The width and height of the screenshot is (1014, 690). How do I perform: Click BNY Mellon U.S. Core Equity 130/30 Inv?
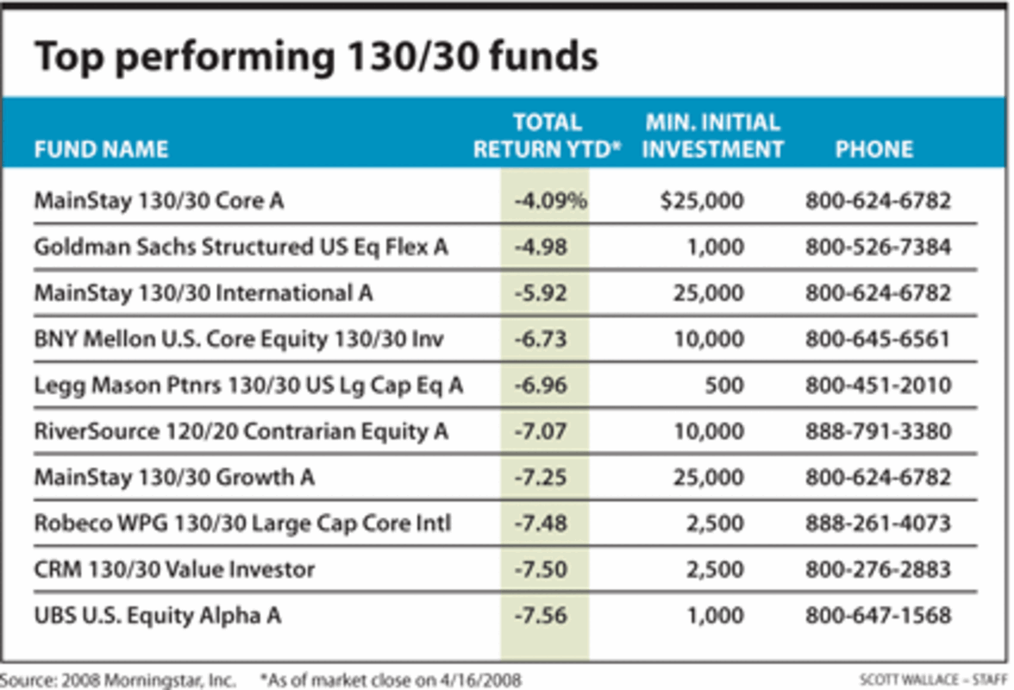[x=239, y=339]
